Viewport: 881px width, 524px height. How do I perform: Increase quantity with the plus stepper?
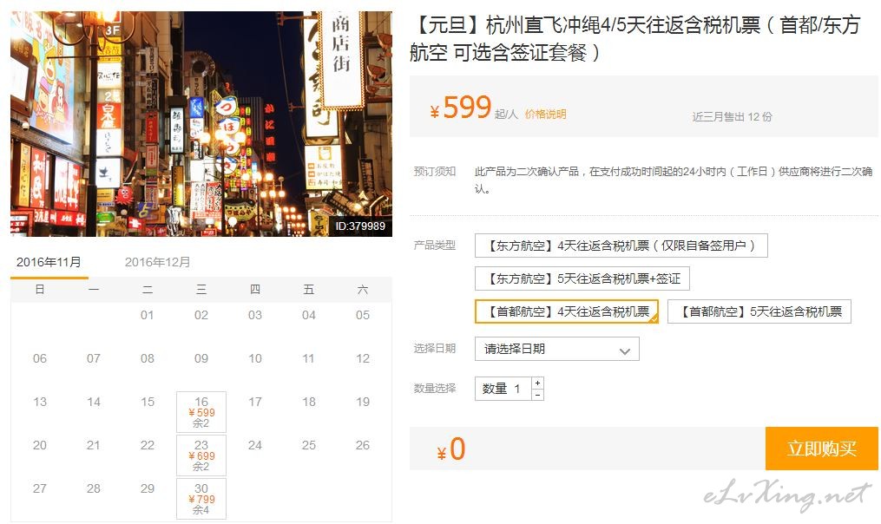coord(537,383)
